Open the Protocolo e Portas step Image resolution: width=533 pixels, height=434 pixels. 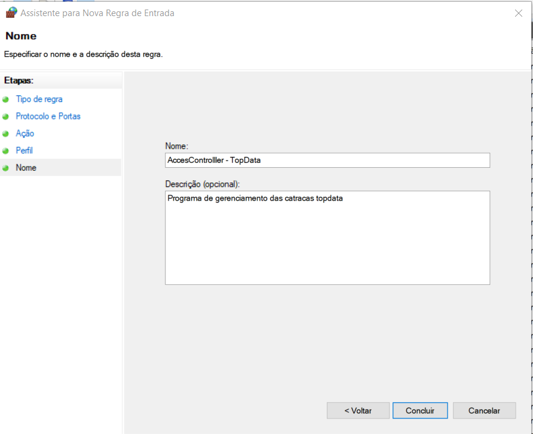(48, 116)
